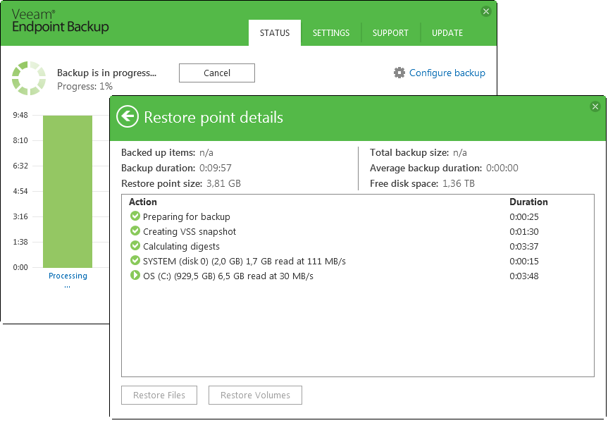Image resolution: width=608 pixels, height=423 pixels.
Task: Open the STATUS tab
Action: [x=275, y=33]
